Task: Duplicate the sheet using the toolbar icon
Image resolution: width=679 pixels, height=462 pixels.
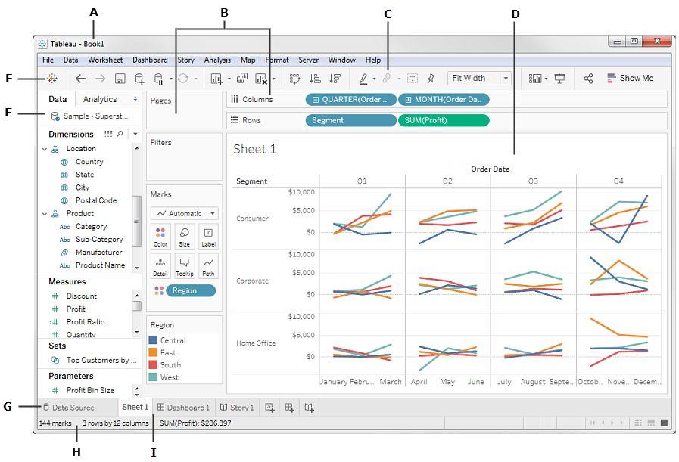Action: (x=242, y=79)
